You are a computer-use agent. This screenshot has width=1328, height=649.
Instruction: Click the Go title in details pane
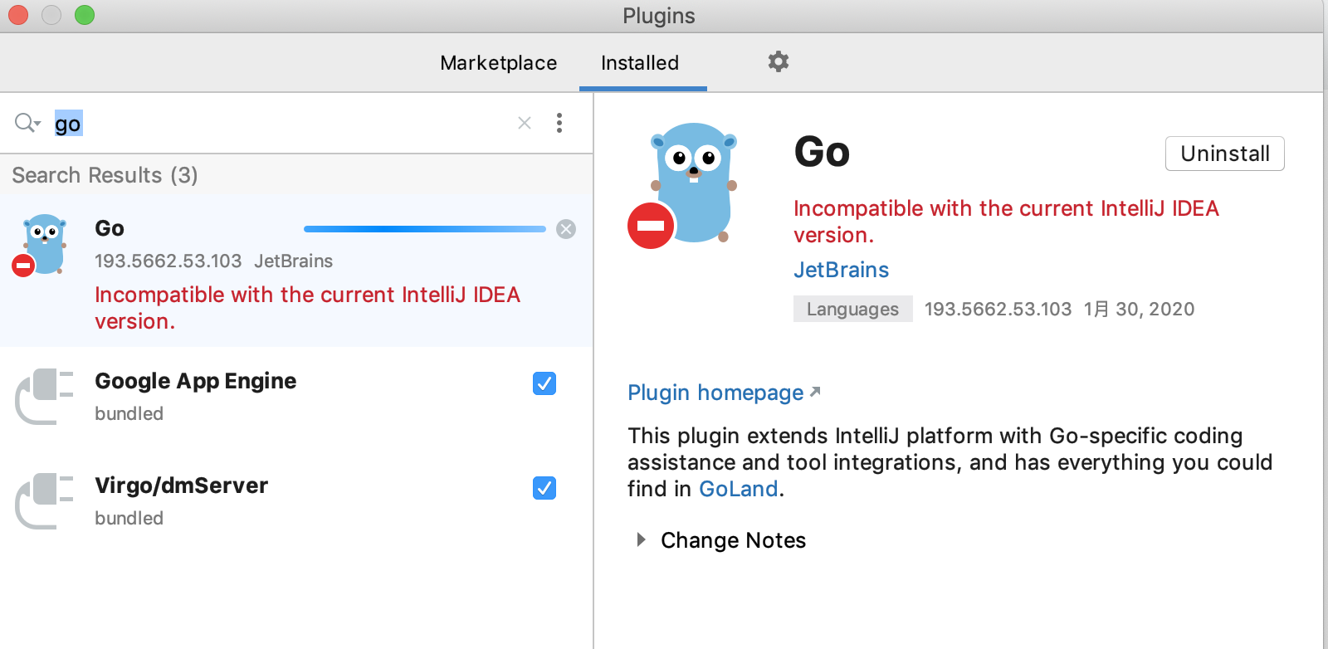(822, 152)
